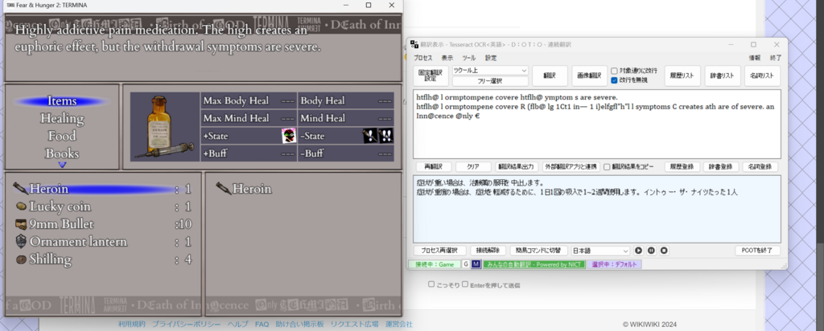Open the 辞書リスト button
Image resolution: width=824 pixels, height=331 pixels.
pos(722,76)
